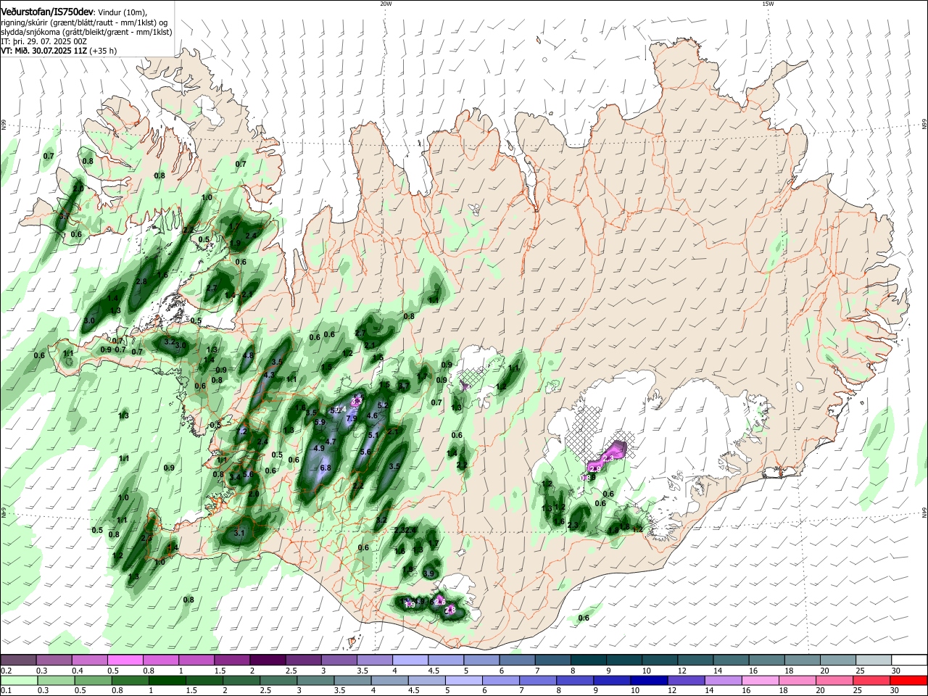Click the 0.1 label on rain scale
This screenshot has width=928, height=696.
click(x=6, y=691)
